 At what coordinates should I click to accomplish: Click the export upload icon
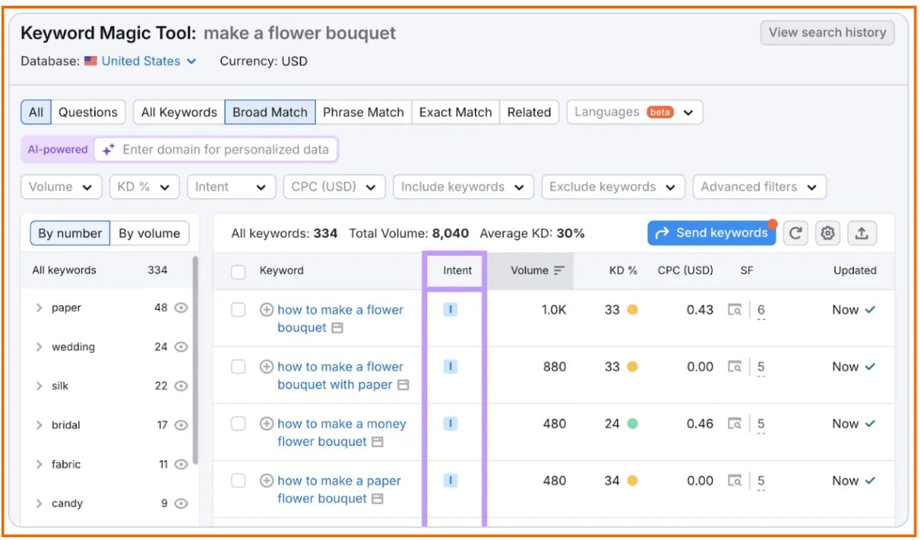(862, 233)
